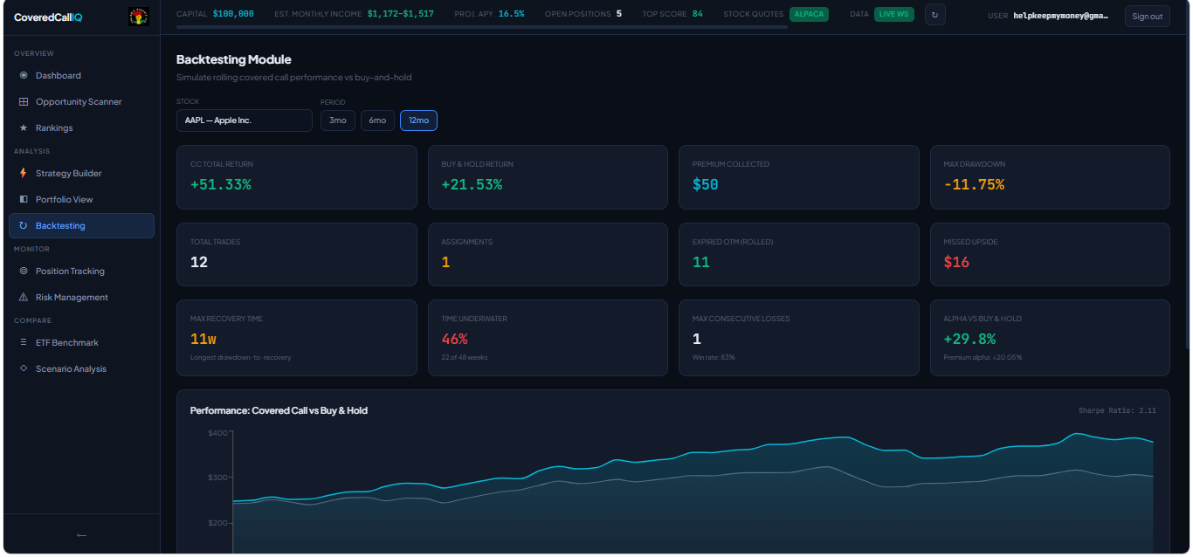Select the 12mo period option

click(418, 120)
